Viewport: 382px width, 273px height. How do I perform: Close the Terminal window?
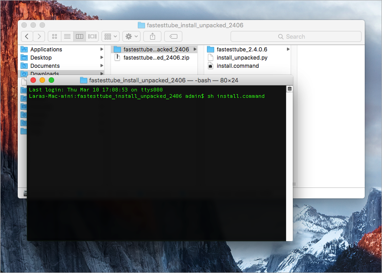point(33,80)
